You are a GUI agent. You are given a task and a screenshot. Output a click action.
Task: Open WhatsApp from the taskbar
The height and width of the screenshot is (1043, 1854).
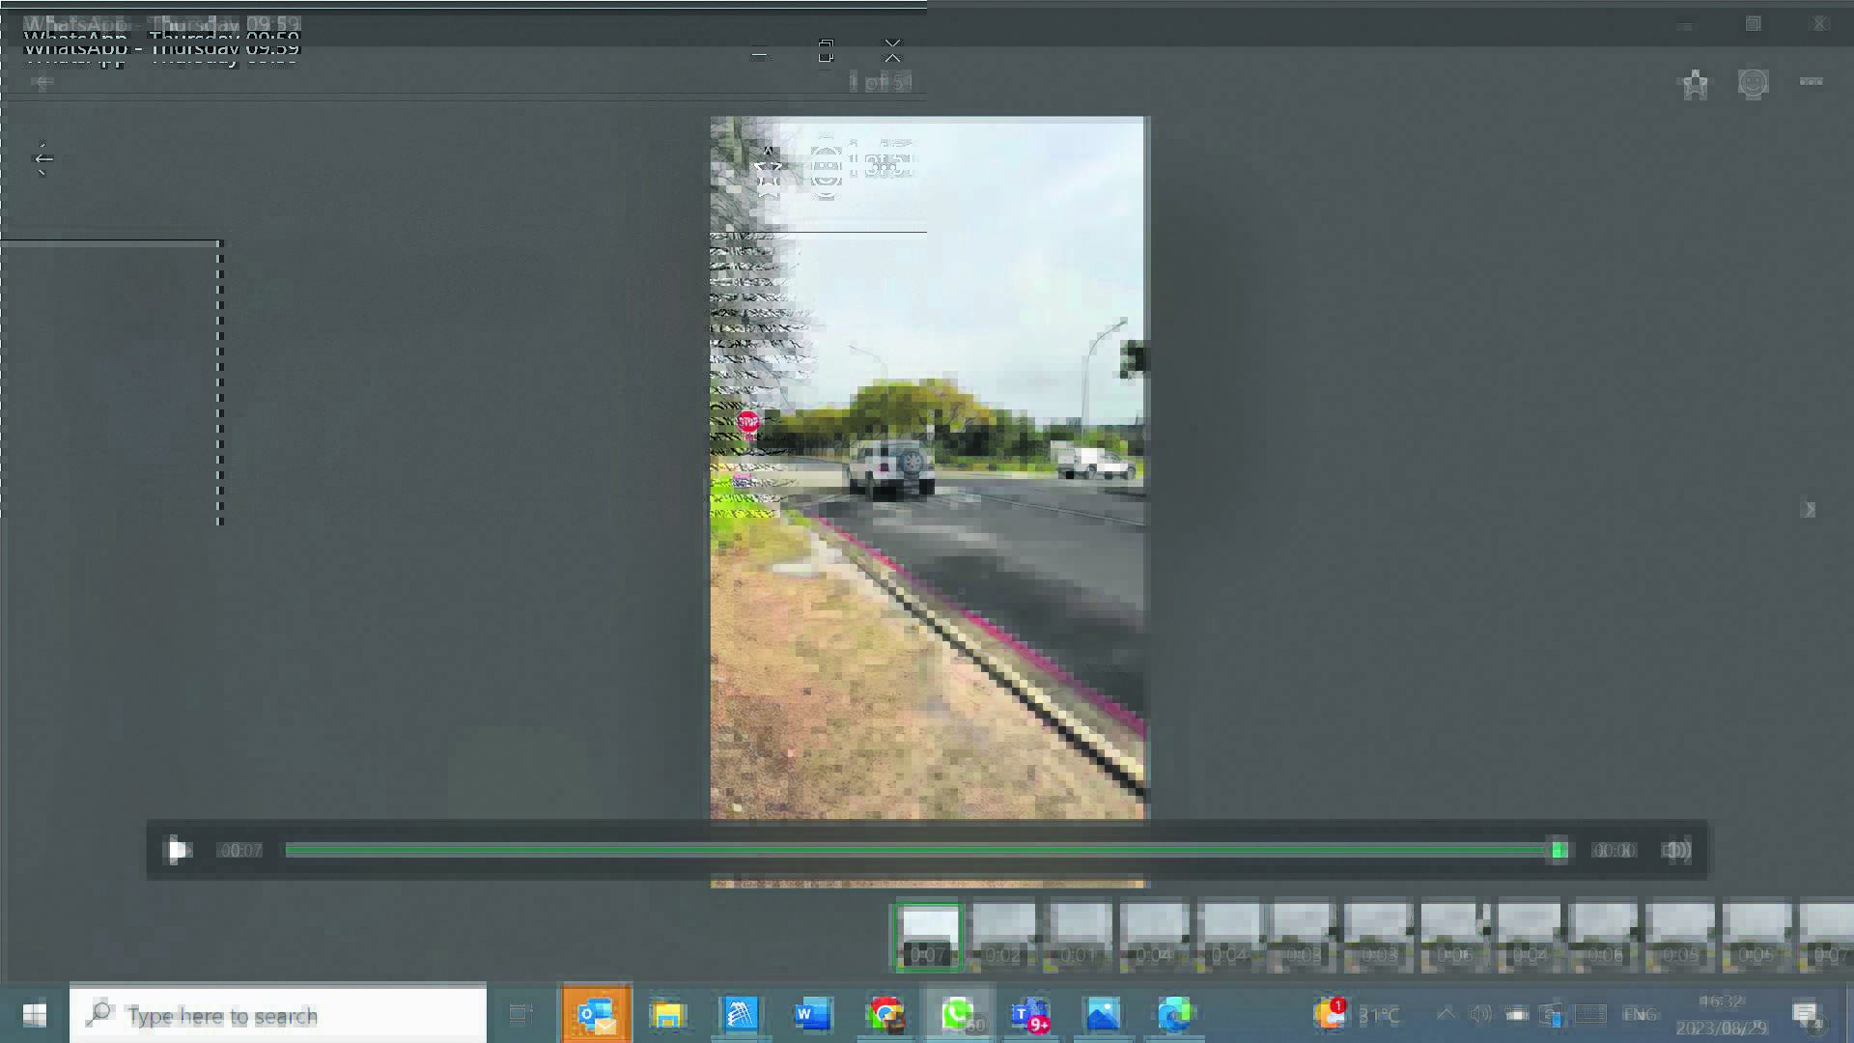click(957, 1014)
